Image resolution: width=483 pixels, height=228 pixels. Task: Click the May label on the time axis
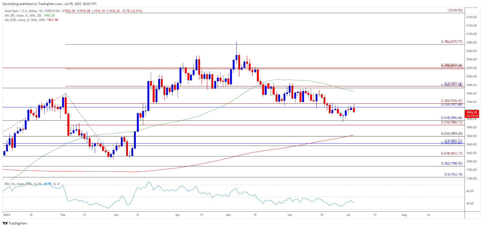tap(228, 215)
